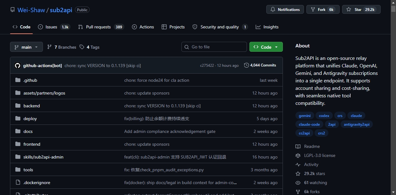Click the license scale icon
This screenshot has width=396, height=195.
298,155
